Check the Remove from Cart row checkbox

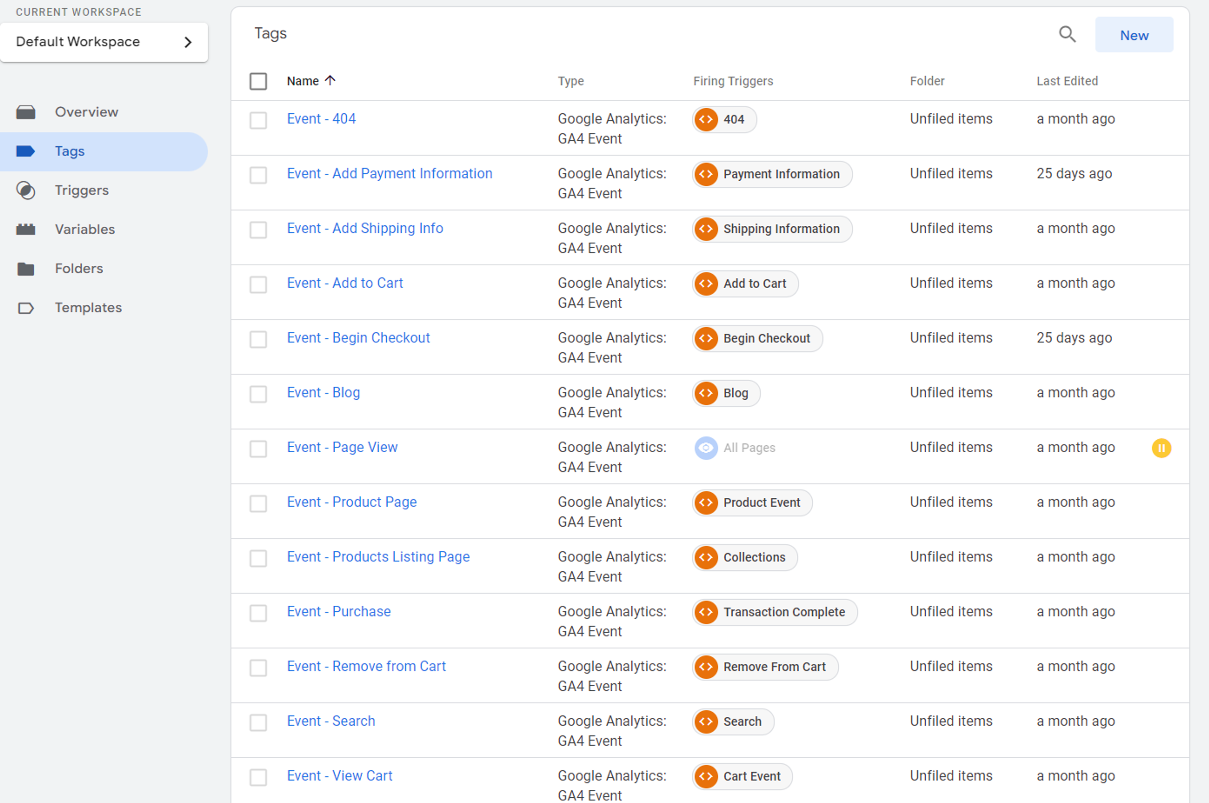(x=258, y=668)
